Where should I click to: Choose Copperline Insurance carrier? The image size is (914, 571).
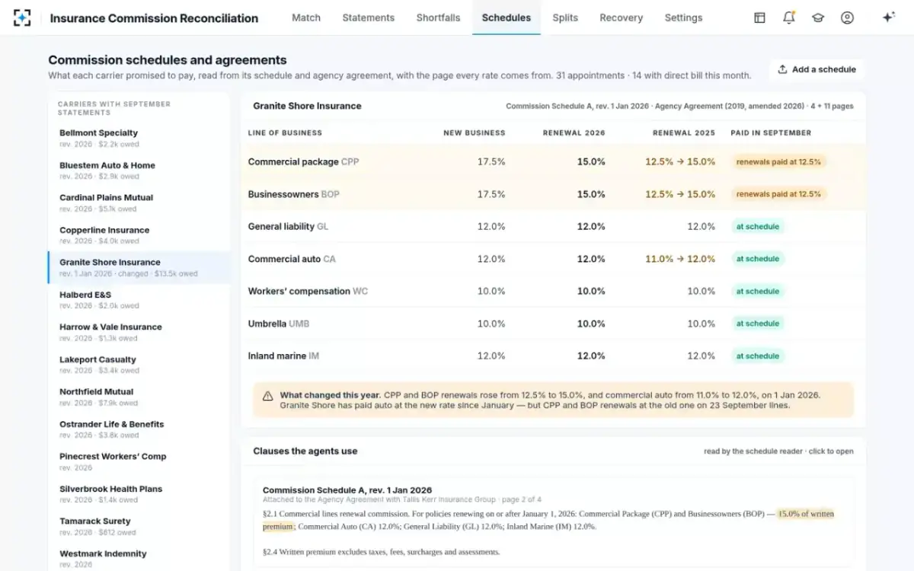[x=139, y=235]
